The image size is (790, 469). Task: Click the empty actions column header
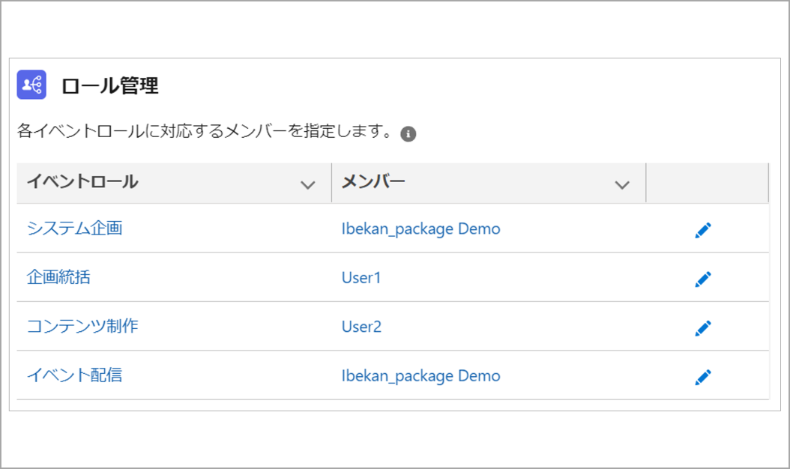pyautogui.click(x=706, y=183)
